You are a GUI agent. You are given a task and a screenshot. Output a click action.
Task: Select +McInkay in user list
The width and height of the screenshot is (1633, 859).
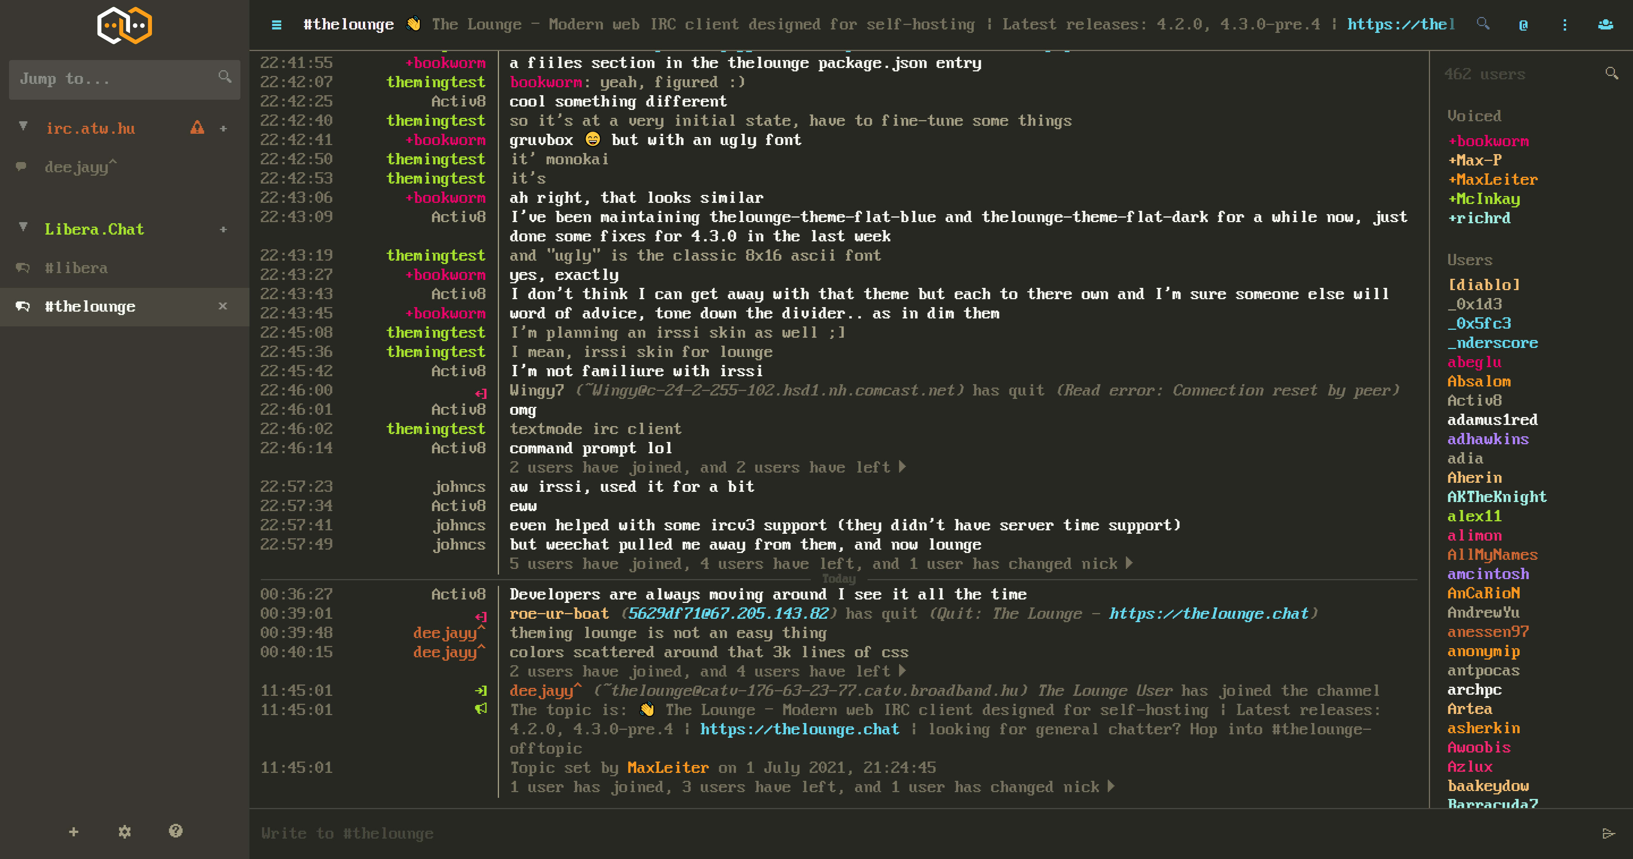[x=1483, y=199]
